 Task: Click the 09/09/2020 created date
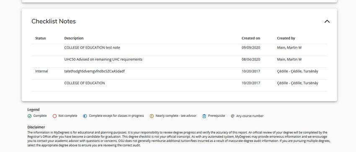tap(251, 48)
